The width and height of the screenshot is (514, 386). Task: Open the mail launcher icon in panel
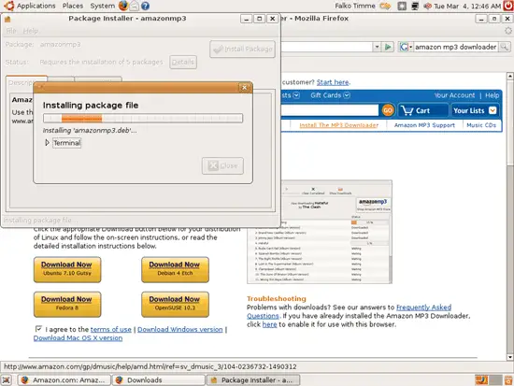(x=134, y=6)
